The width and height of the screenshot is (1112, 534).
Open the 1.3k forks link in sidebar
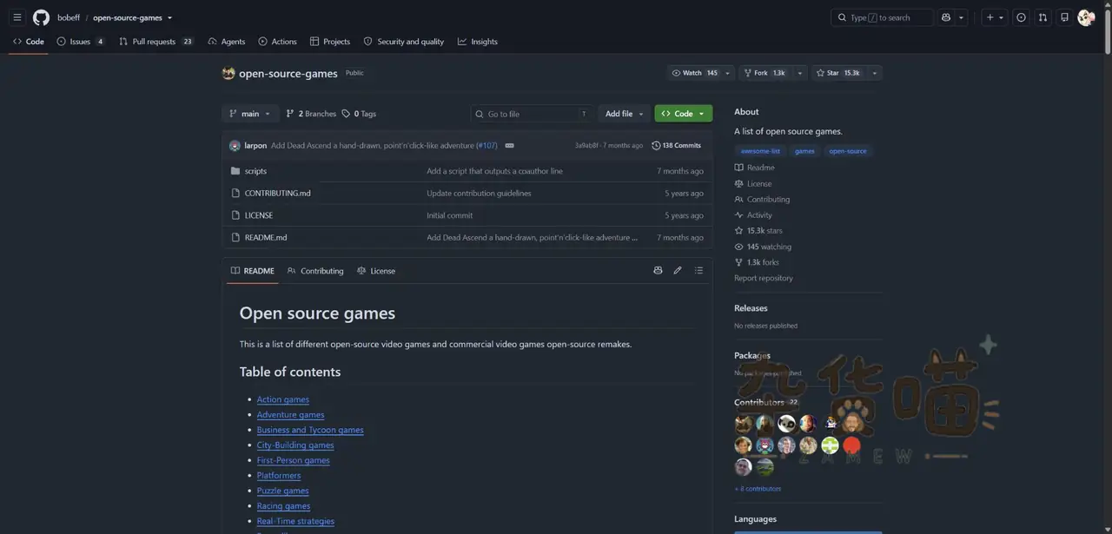(x=757, y=262)
